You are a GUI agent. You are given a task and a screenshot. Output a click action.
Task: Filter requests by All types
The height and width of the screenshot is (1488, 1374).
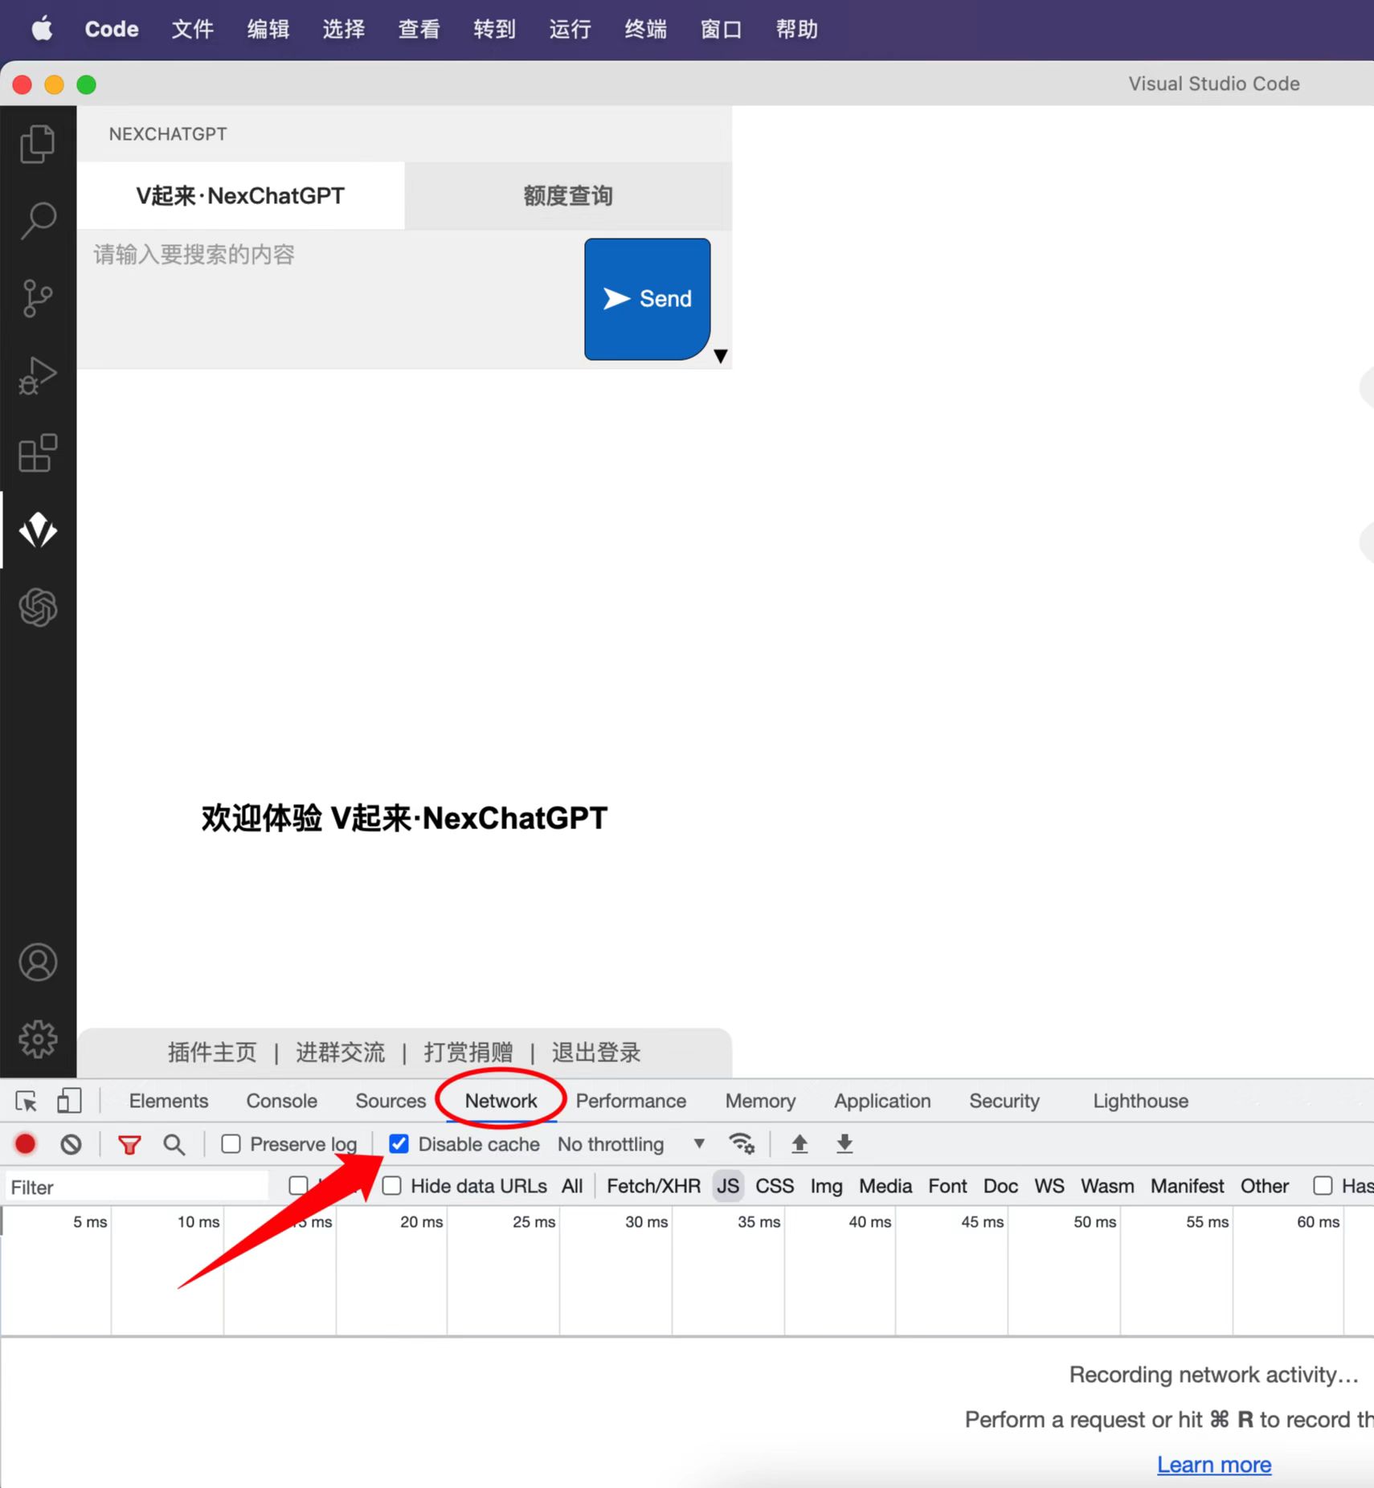click(572, 1186)
